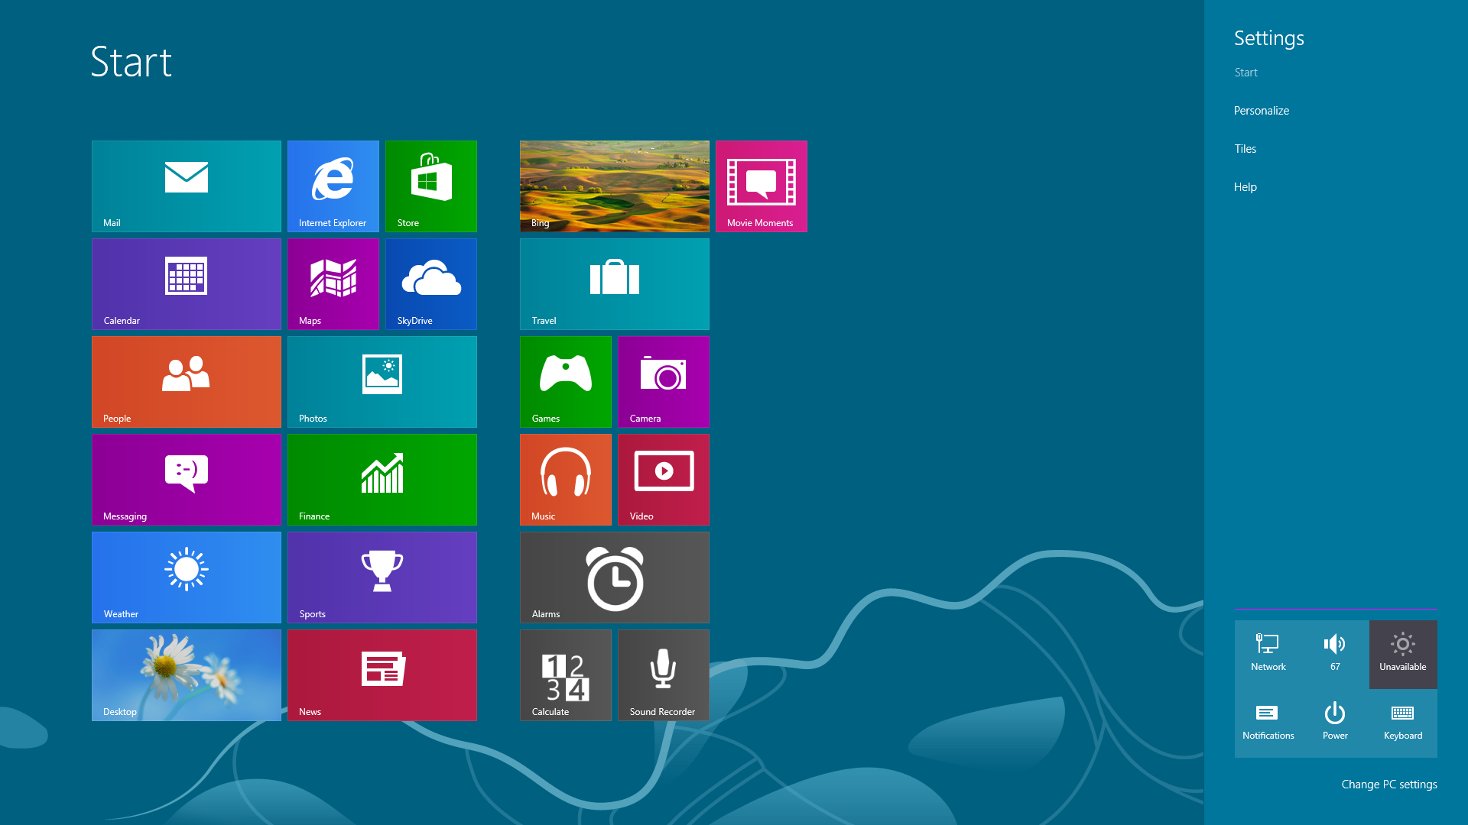Screen dimensions: 1468x825
Task: Expand the Personalize settings option
Action: click(1262, 110)
